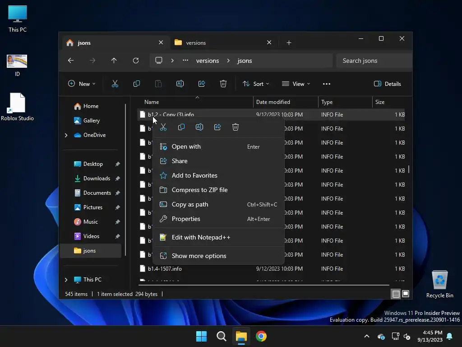Open Music in quick access

click(91, 222)
